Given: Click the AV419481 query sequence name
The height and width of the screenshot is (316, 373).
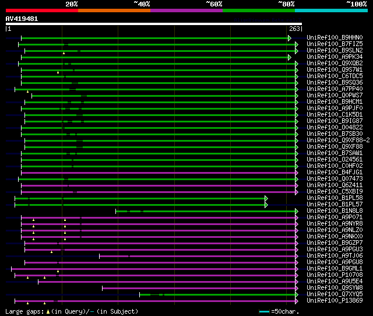Looking at the screenshot, I should [22, 19].
